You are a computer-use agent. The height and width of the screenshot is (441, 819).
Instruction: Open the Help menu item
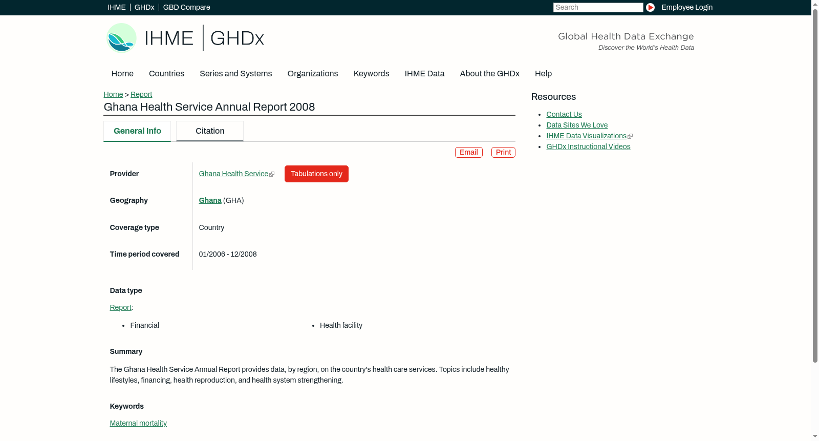click(x=543, y=74)
